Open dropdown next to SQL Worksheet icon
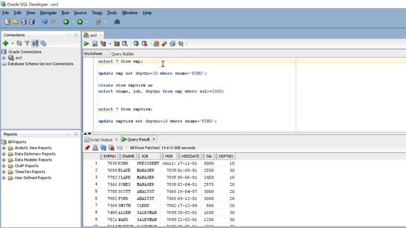This screenshot has width=406, height=228. [105, 22]
